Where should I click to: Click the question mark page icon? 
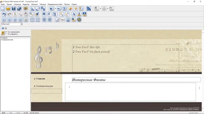click(x=65, y=9)
